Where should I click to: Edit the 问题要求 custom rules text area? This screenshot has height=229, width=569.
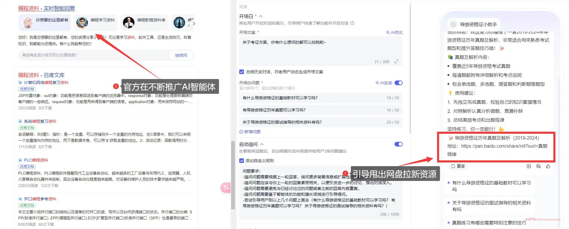pos(321,193)
